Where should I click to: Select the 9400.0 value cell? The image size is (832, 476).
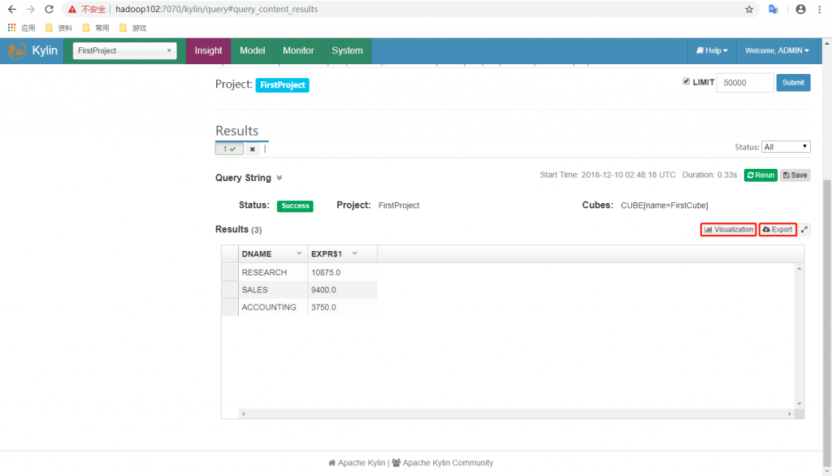342,290
